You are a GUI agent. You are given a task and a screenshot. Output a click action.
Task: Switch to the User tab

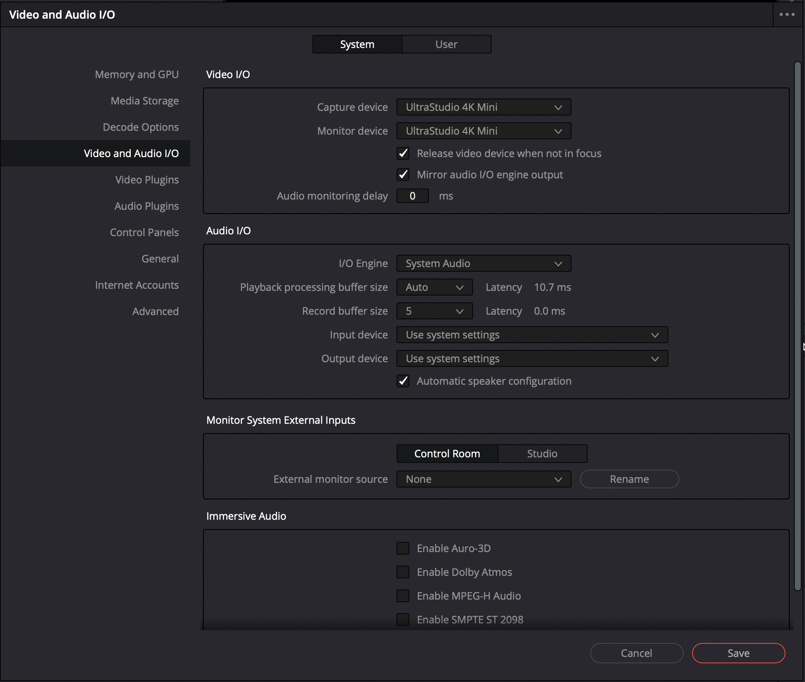[x=446, y=44]
